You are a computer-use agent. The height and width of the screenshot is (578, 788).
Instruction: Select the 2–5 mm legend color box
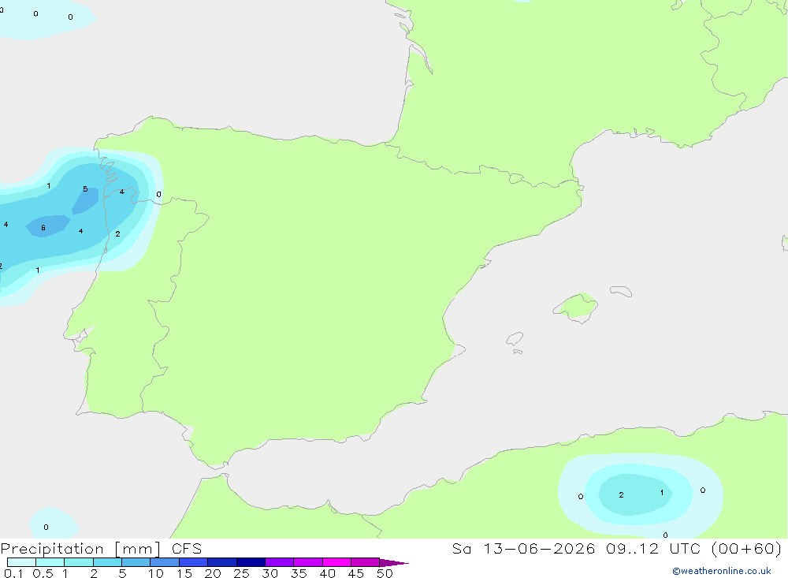coord(107,562)
